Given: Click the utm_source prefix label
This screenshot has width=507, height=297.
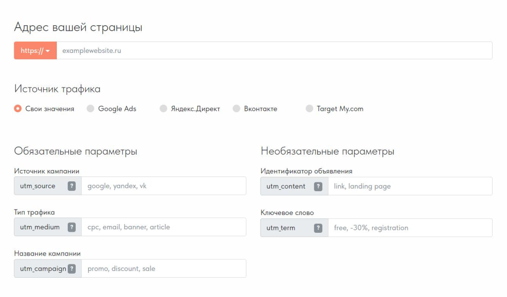Looking at the screenshot, I should pyautogui.click(x=38, y=186).
